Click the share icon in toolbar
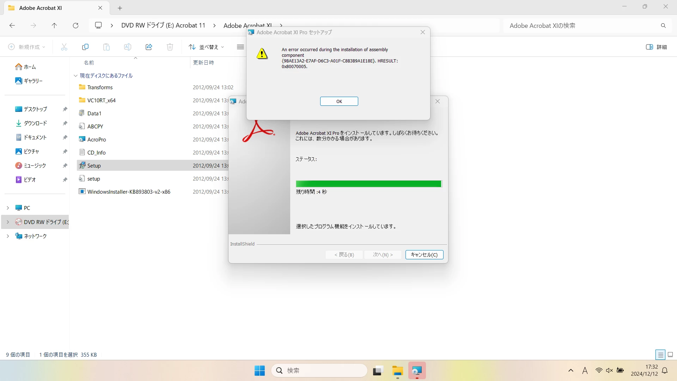 click(x=149, y=47)
